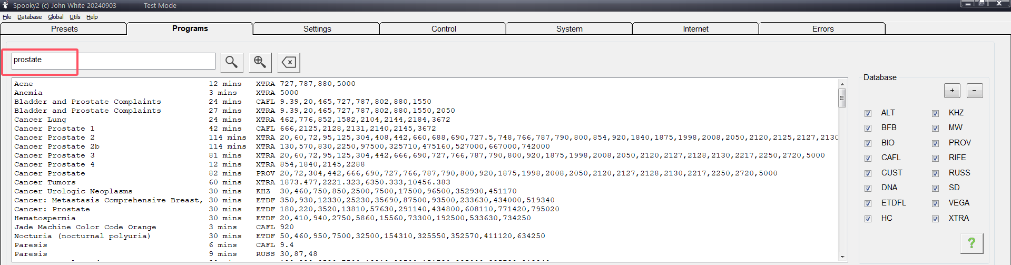Disable the ETDFL database checkbox

(x=868, y=203)
